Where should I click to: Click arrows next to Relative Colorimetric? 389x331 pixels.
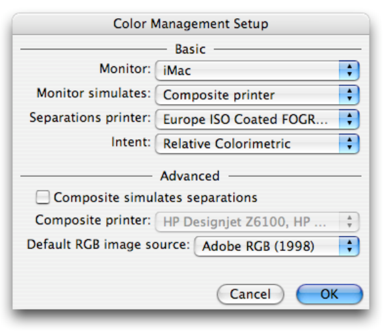pos(349,144)
